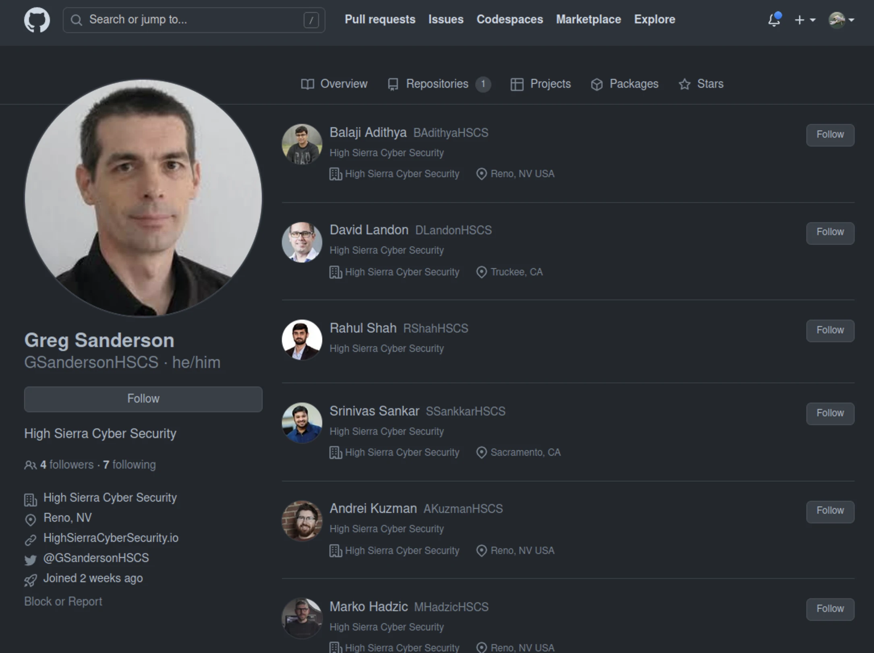Click the Packages tab icon
Screen dimensions: 874x653
click(x=595, y=84)
